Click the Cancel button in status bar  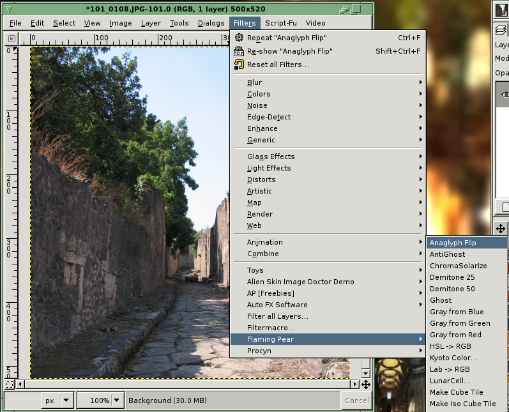357,401
